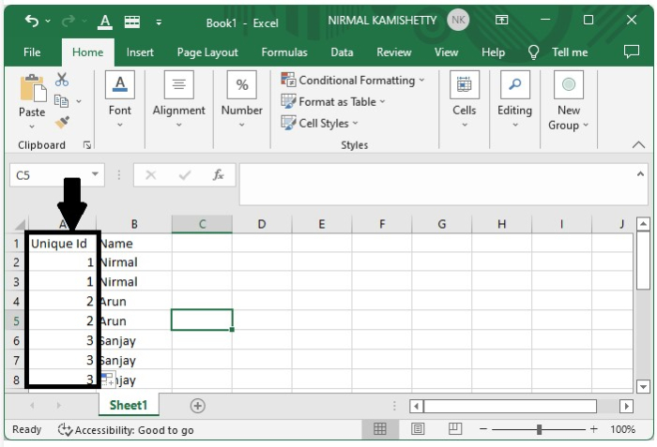Viewport: 657px width, 447px height.
Task: Click the Save icon in title bar
Action: (132, 21)
